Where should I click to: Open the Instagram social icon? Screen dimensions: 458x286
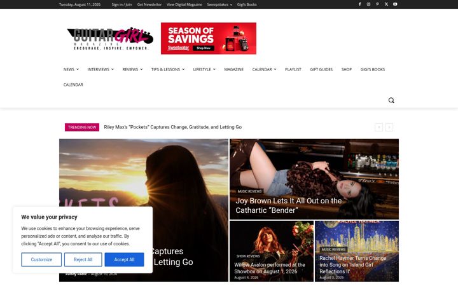coord(368,4)
